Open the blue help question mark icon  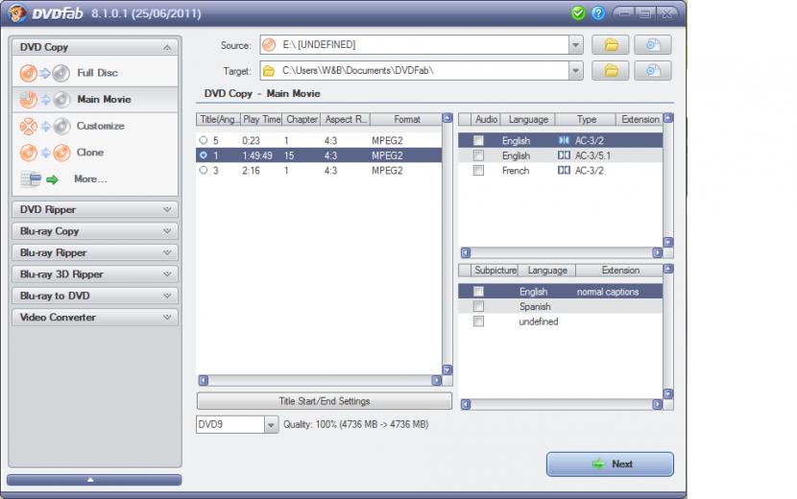pyautogui.click(x=598, y=13)
